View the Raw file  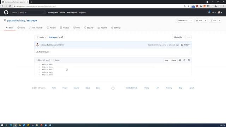167,60
